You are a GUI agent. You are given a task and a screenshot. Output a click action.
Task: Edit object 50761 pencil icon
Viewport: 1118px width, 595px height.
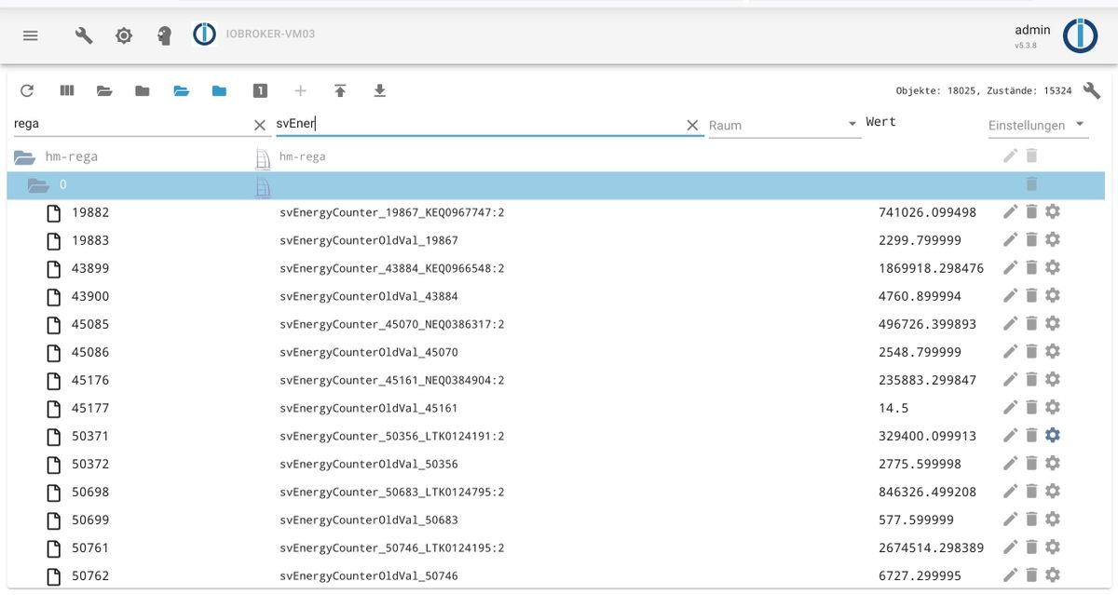click(x=1011, y=548)
